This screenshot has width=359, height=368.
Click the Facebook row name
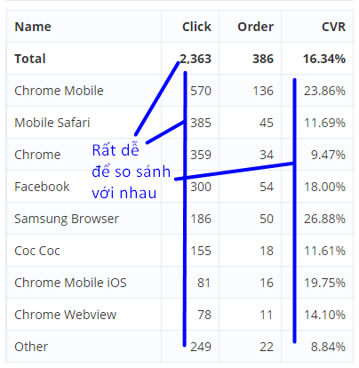(x=42, y=187)
